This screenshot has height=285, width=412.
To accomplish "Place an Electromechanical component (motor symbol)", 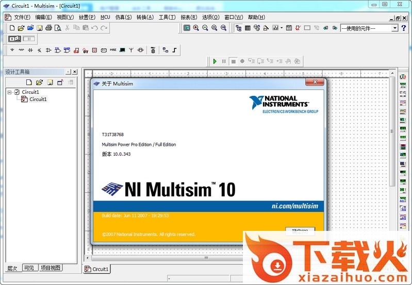I will pos(141,50).
